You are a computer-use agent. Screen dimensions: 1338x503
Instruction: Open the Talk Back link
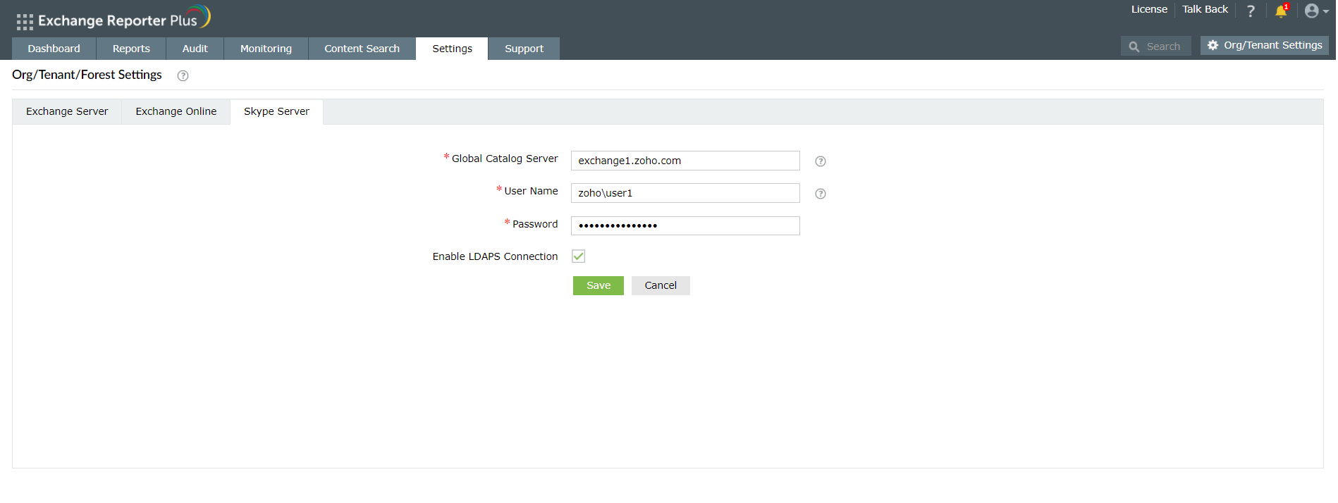pos(1205,9)
